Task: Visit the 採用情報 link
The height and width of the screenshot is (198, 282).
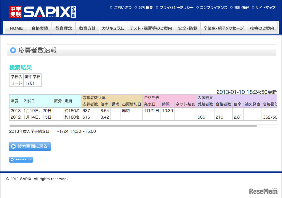Action: click(241, 8)
